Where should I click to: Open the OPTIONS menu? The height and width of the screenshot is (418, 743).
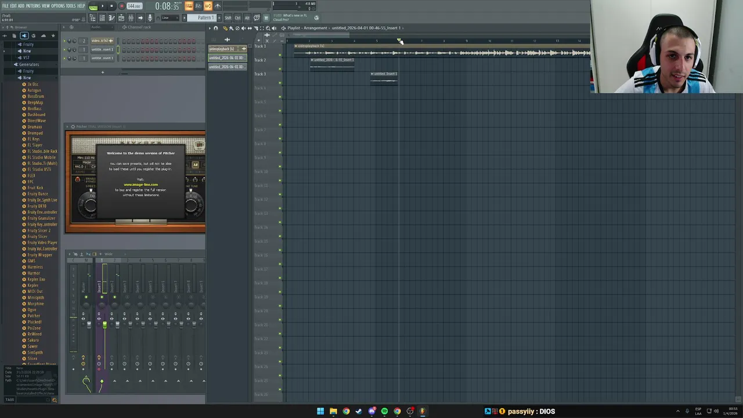point(58,6)
